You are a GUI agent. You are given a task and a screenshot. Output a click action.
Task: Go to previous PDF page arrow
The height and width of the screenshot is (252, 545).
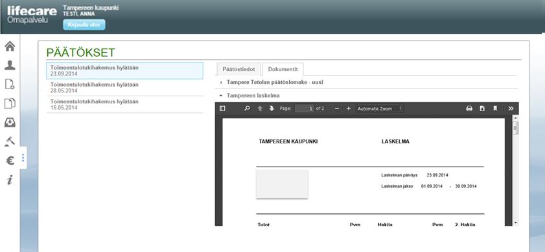(x=260, y=109)
